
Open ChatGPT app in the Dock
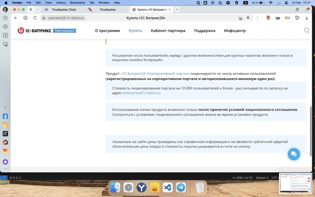pos(128,188)
